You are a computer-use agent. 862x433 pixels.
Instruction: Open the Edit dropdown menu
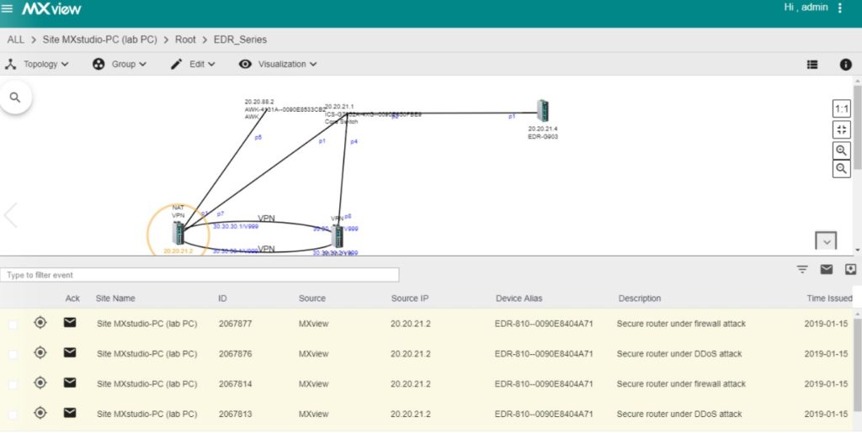click(193, 64)
